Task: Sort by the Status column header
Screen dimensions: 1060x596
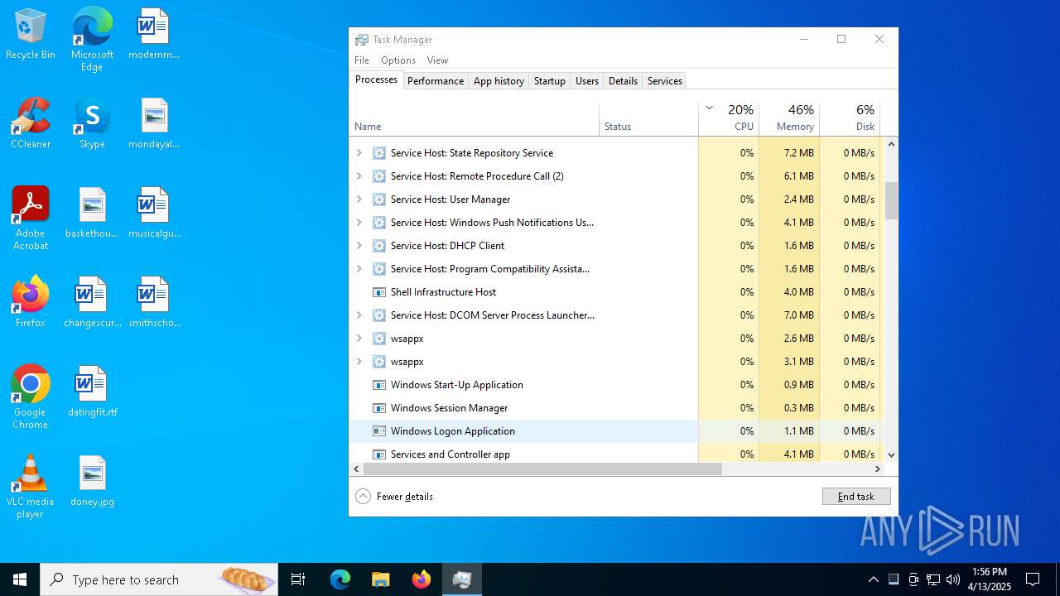Action: tap(648, 117)
